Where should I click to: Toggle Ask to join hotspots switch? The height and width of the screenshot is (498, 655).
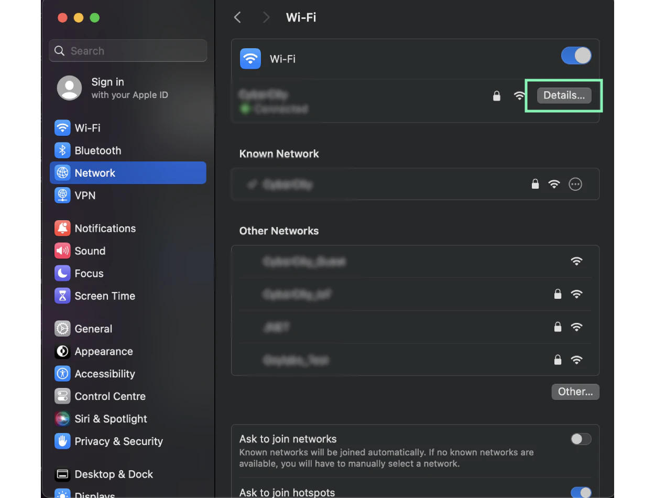[581, 493]
